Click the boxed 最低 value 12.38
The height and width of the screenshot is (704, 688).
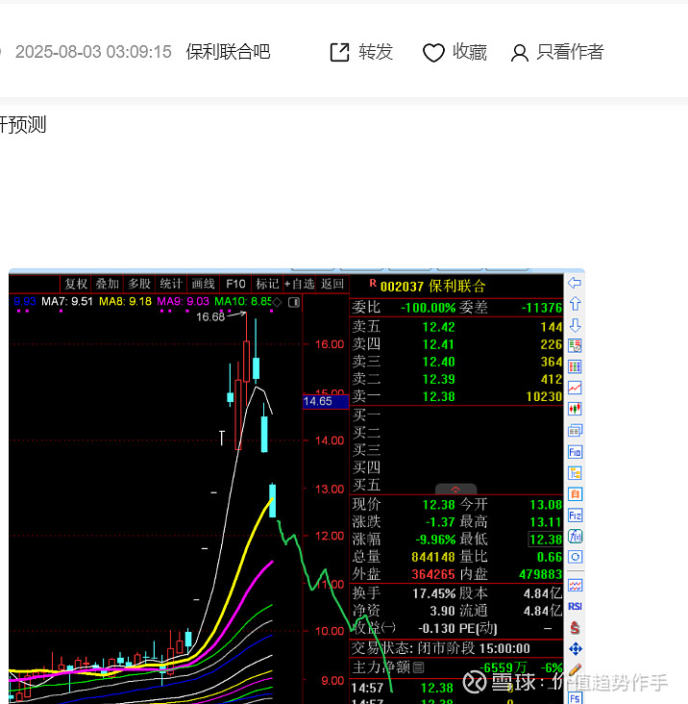click(x=546, y=540)
